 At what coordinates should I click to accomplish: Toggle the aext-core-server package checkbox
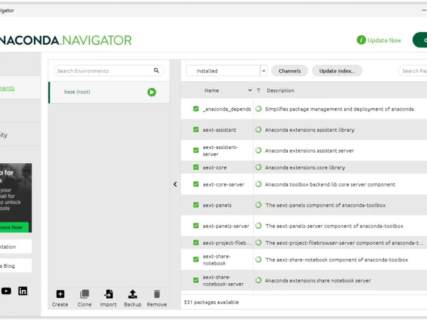coord(196,184)
